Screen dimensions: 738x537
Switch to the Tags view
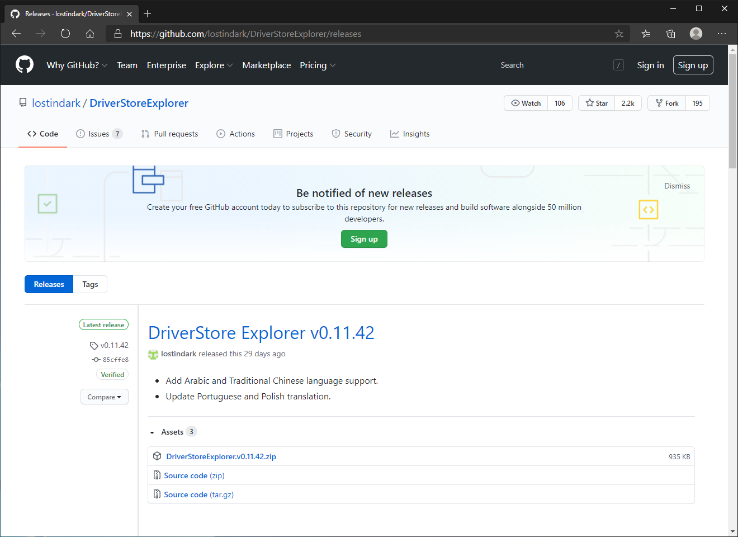(x=90, y=284)
